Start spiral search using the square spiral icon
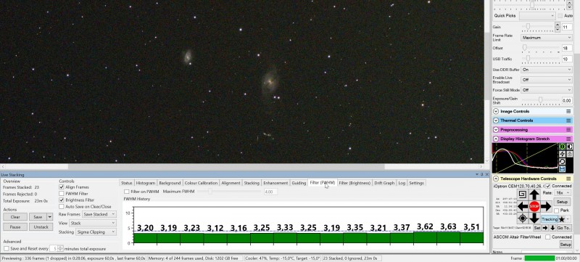580x262 pixels. [522, 195]
